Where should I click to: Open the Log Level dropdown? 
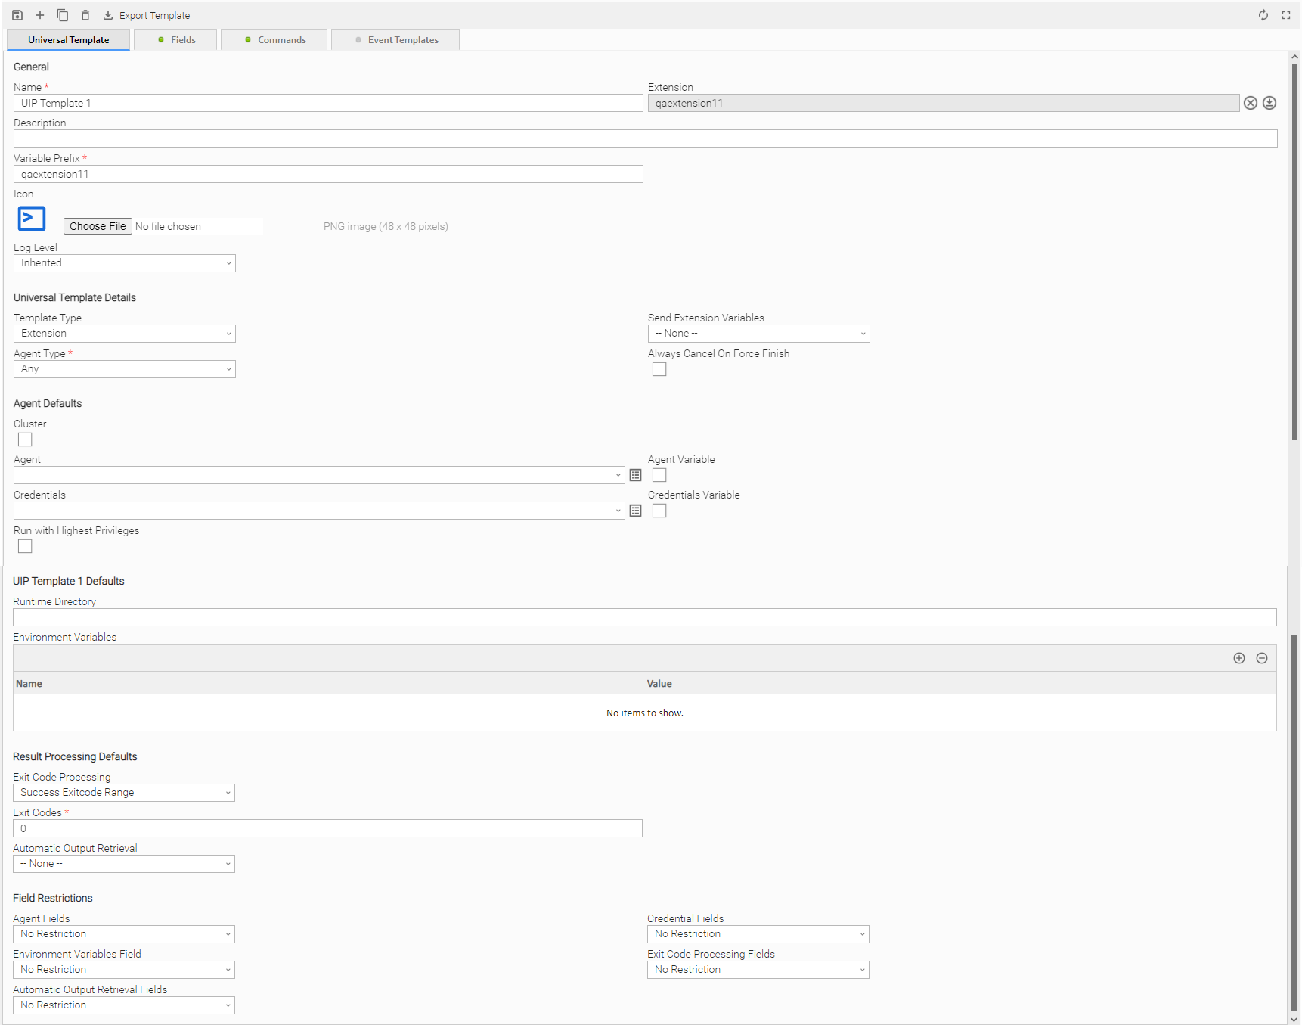[125, 263]
